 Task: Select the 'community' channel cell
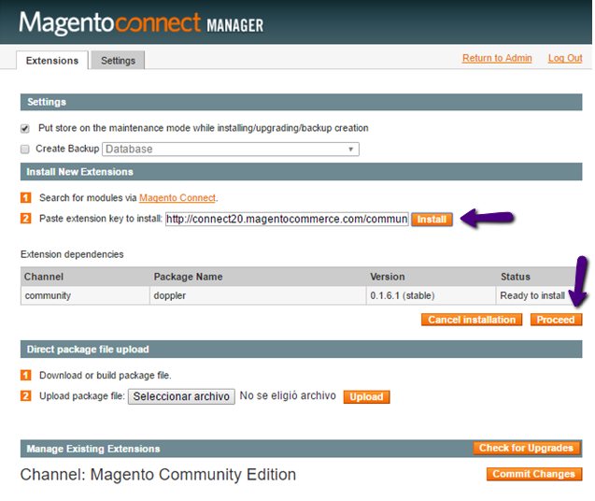(x=85, y=295)
